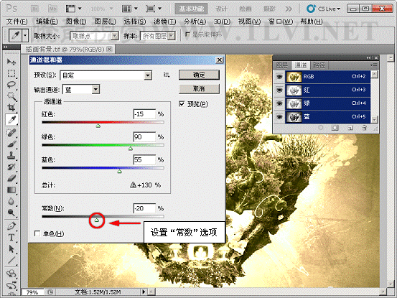
Task: Select the Blue channel thumbnail
Action: pos(294,117)
